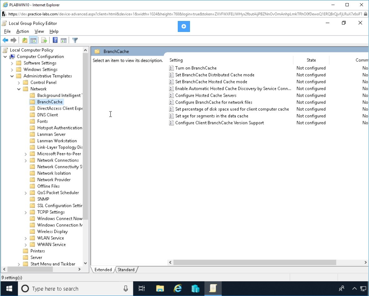This screenshot has height=296, width=369.
Task: Click the blue plus button at top
Action: pos(184,26)
